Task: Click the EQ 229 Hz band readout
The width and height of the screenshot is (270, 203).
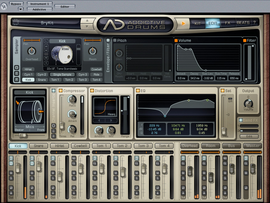Action: [x=155, y=129]
